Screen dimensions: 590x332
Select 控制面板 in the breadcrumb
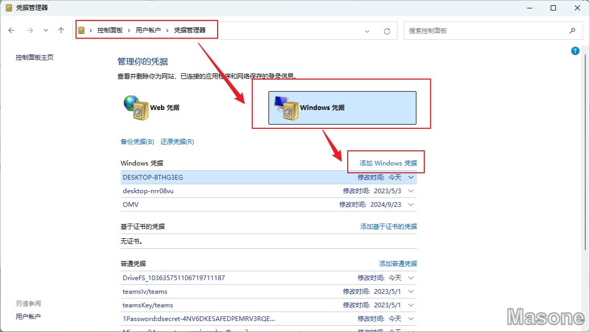110,30
